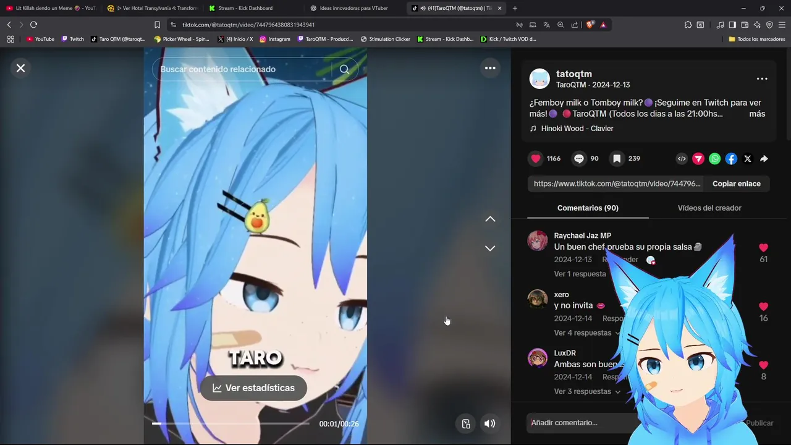
Task: Expand 'Ver 4 respuestas' under xero's comment
Action: coord(587,333)
